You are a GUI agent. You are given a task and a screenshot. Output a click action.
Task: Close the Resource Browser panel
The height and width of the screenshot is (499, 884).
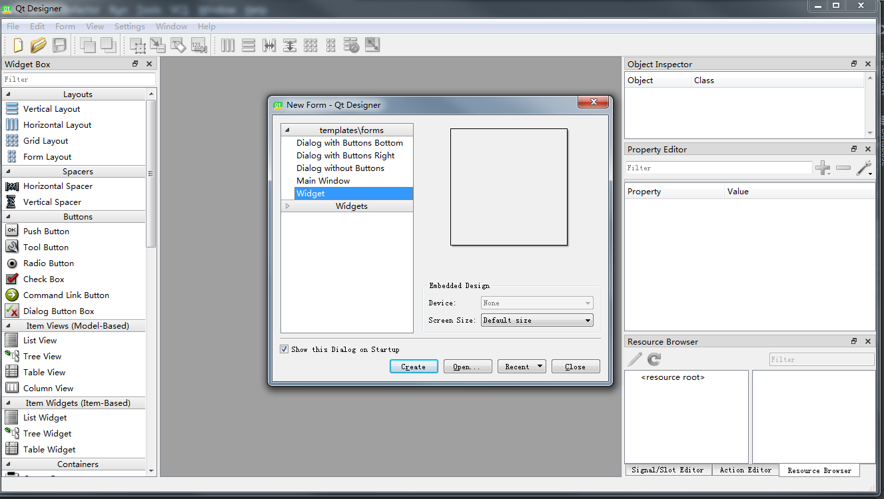tap(868, 341)
